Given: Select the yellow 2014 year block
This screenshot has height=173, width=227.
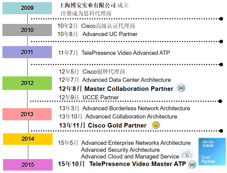Looking at the screenshot, I should pos(28,139).
